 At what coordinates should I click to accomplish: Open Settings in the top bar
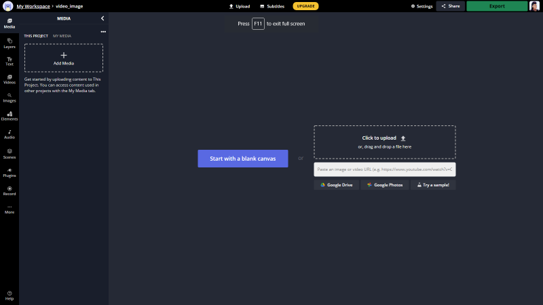(422, 6)
